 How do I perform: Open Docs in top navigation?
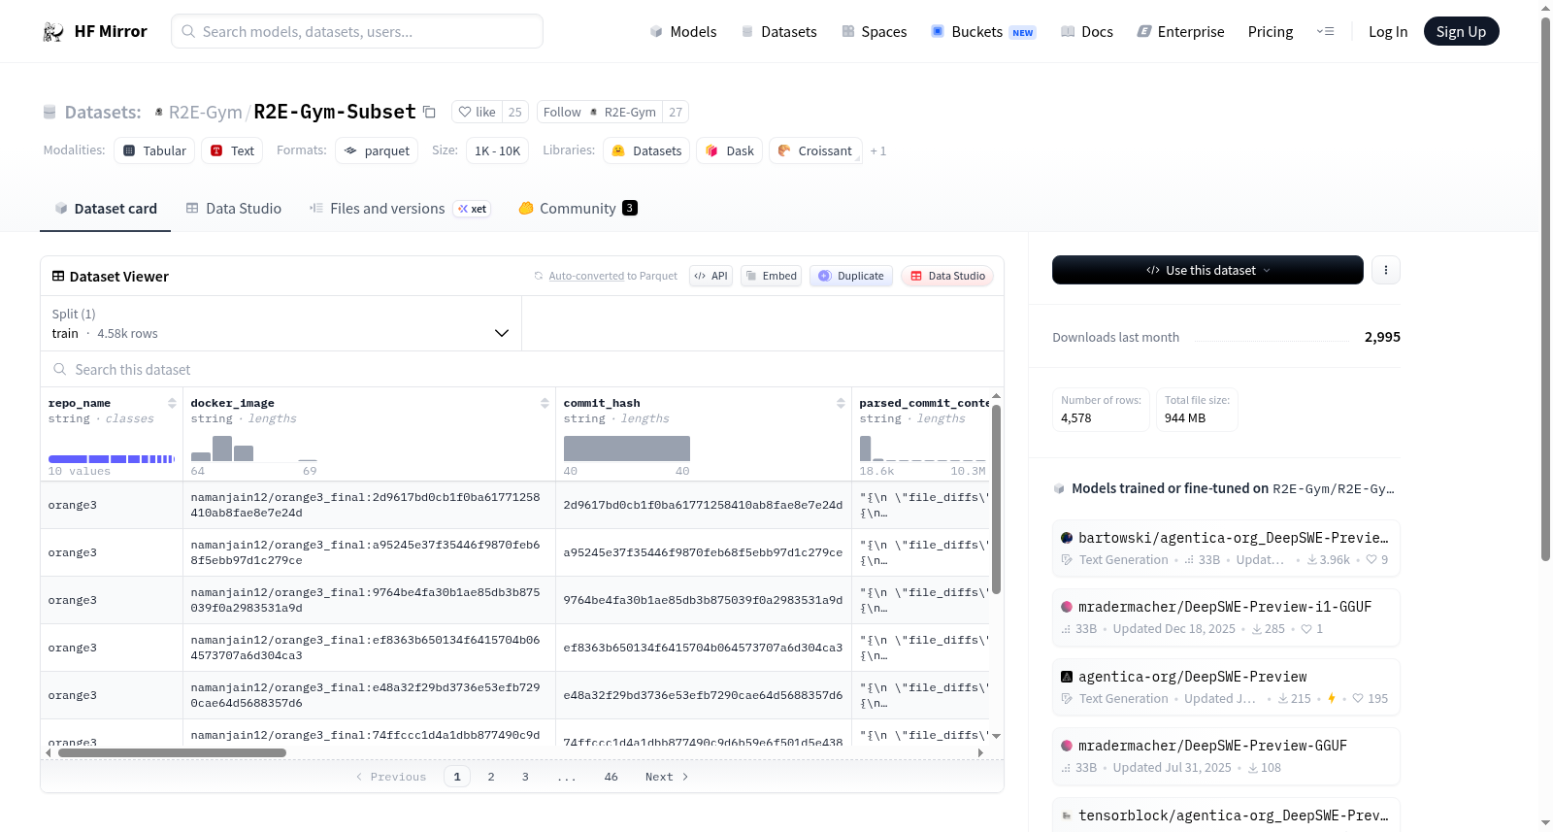1086,32
